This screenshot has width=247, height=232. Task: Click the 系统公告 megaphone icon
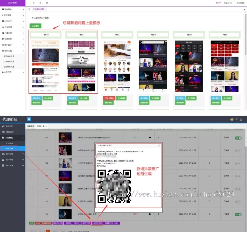click(x=3, y=126)
